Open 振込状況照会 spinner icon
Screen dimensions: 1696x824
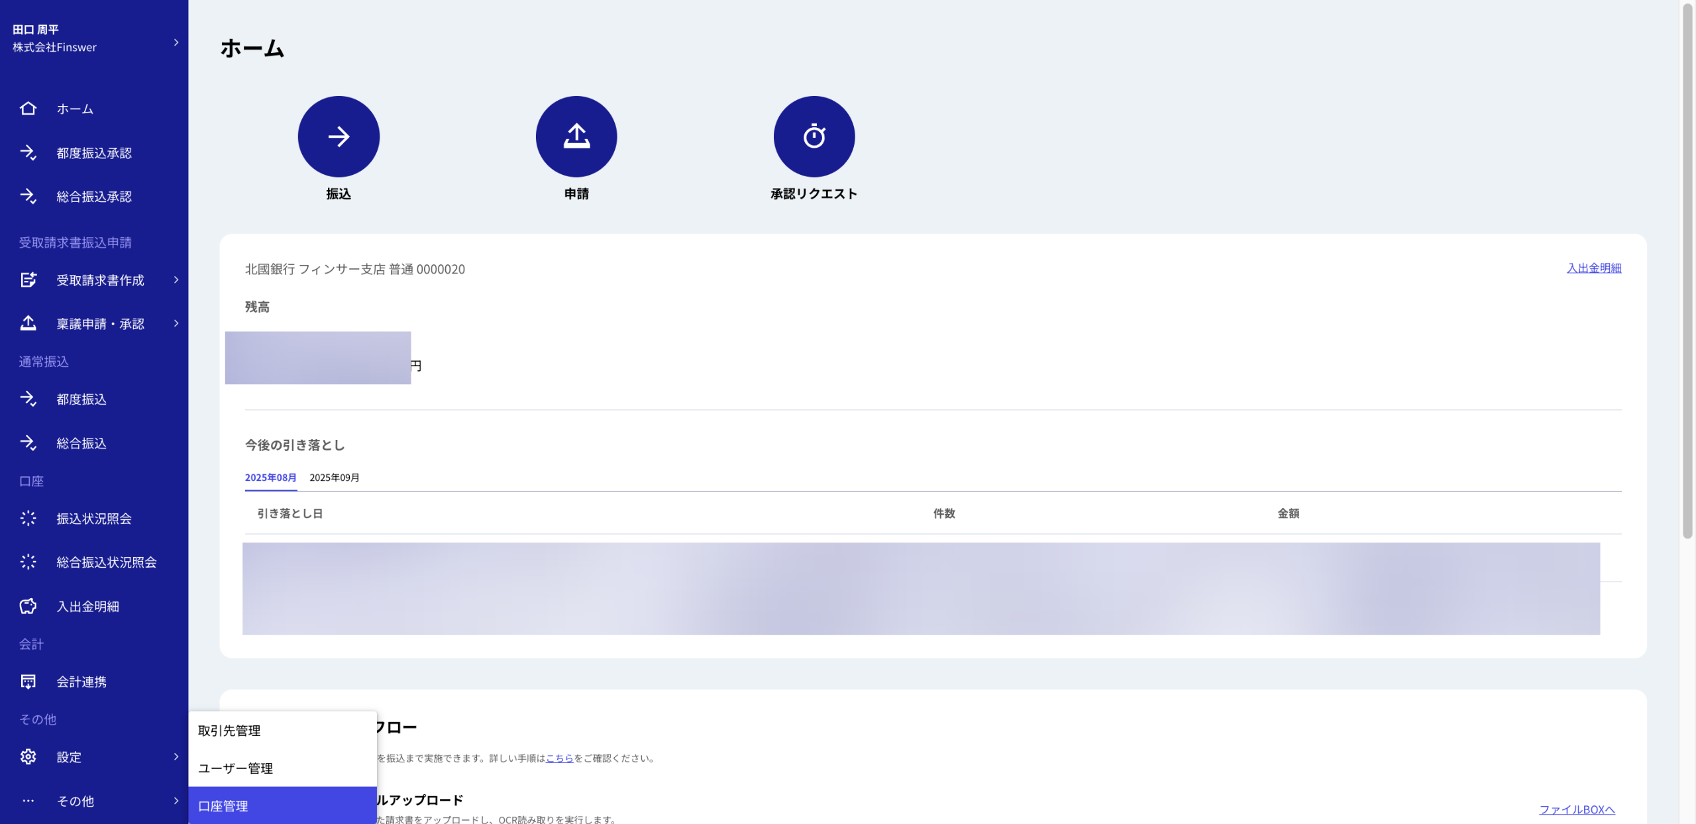pos(28,519)
